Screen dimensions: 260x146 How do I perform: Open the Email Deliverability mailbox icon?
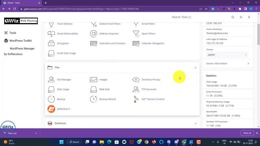click(x=51, y=34)
